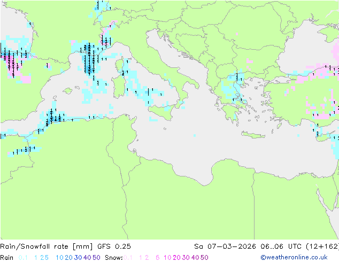This screenshot has height=262, width=339.
Task: Select the snow legend value 40
Action: [195, 258]
